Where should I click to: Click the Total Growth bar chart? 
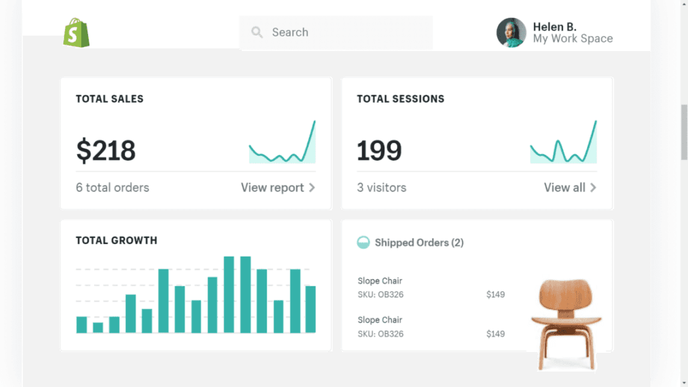[x=195, y=296]
